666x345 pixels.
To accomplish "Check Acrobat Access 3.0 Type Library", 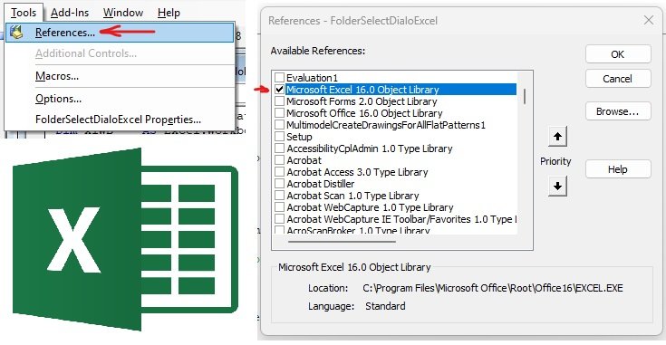I will click(x=279, y=172).
